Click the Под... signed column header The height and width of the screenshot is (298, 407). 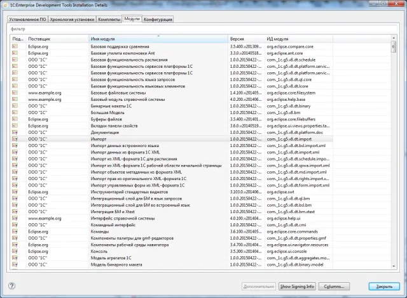(18, 39)
